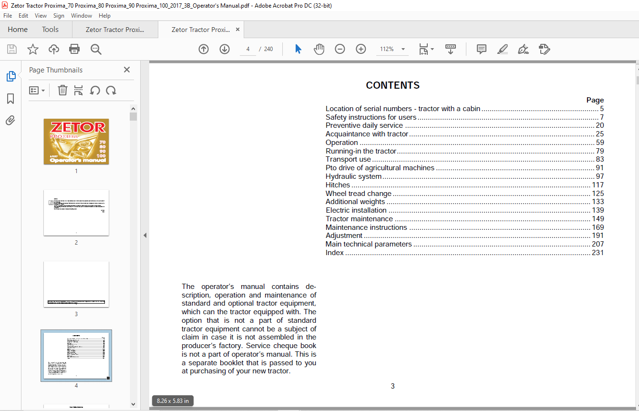Click the Additional weights entry
Screen dimensions: 639x411
464,202
